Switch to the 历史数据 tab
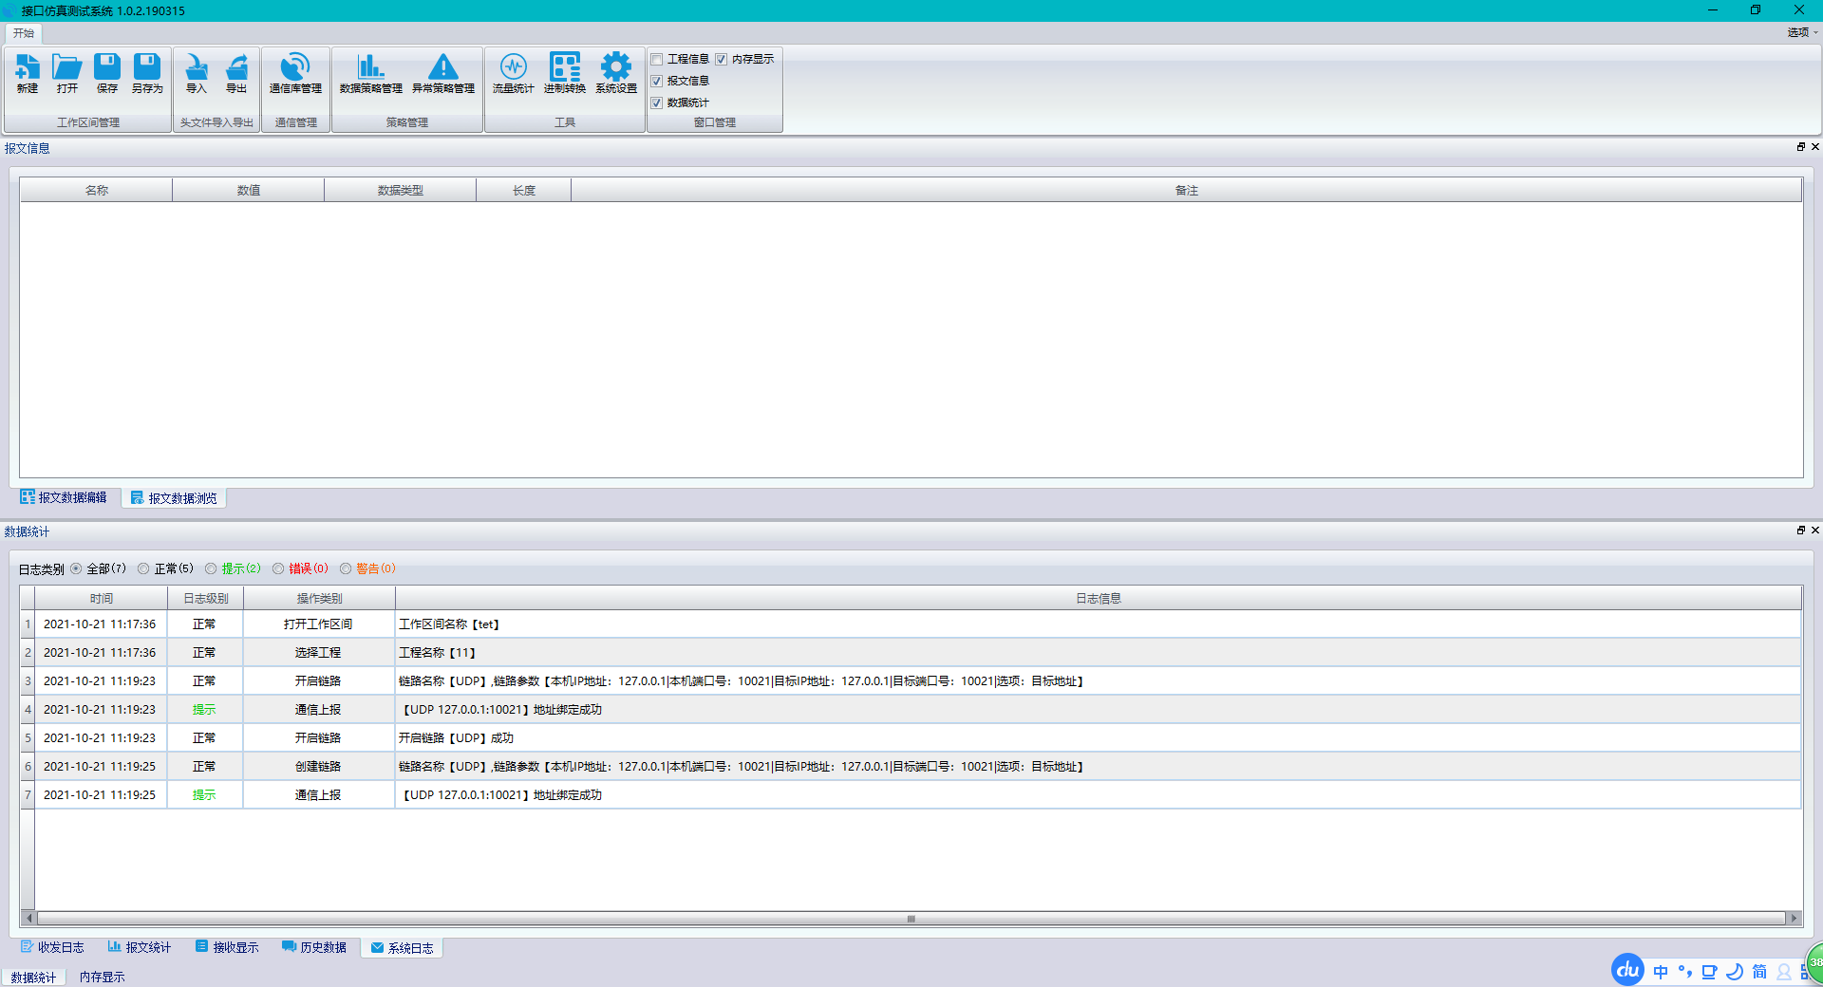 [x=314, y=947]
